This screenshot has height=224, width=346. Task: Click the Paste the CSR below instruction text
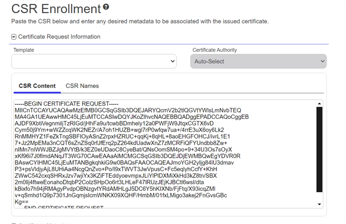coord(140,22)
